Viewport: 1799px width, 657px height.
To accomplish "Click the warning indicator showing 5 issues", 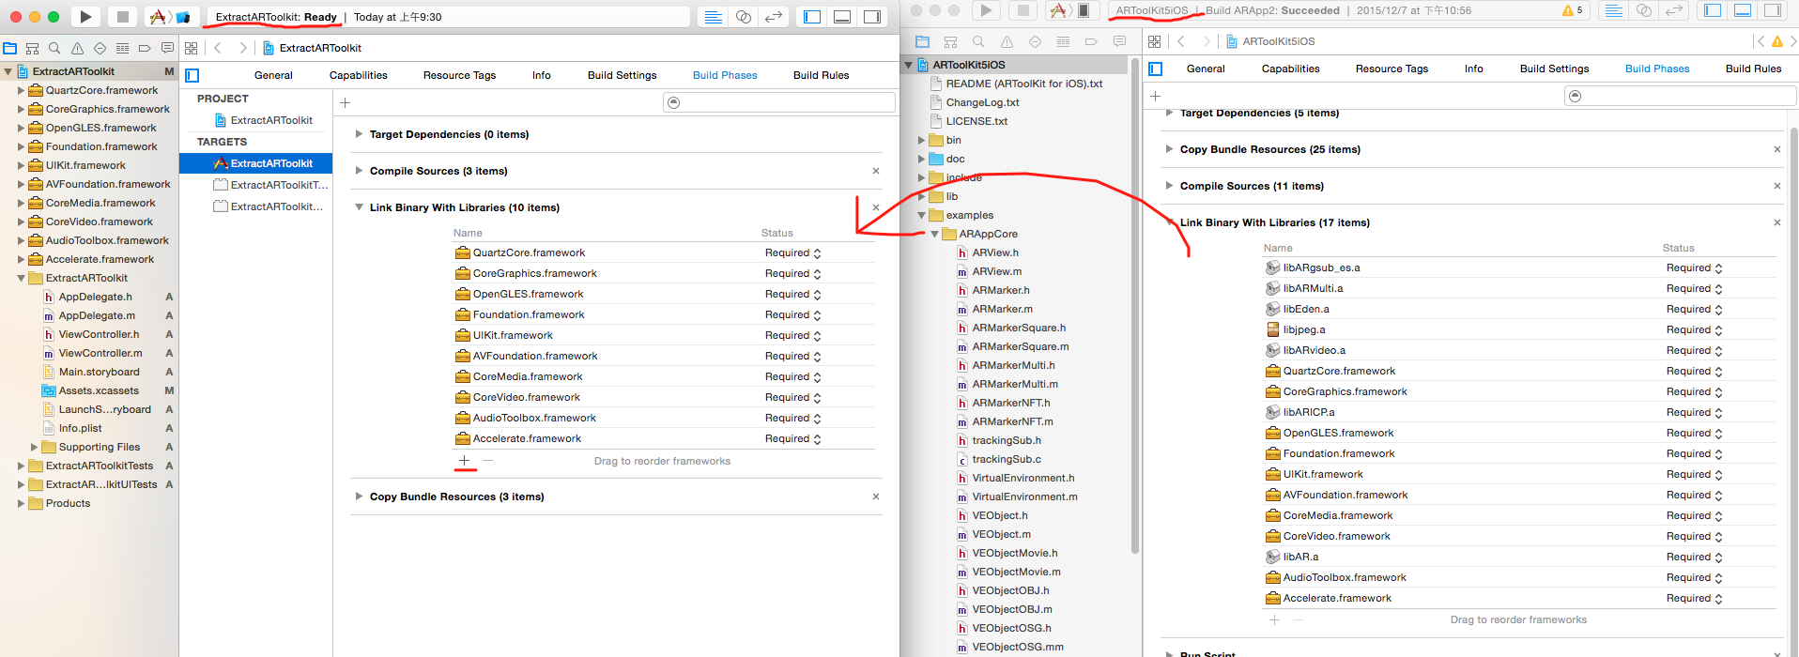I will coord(1572,10).
